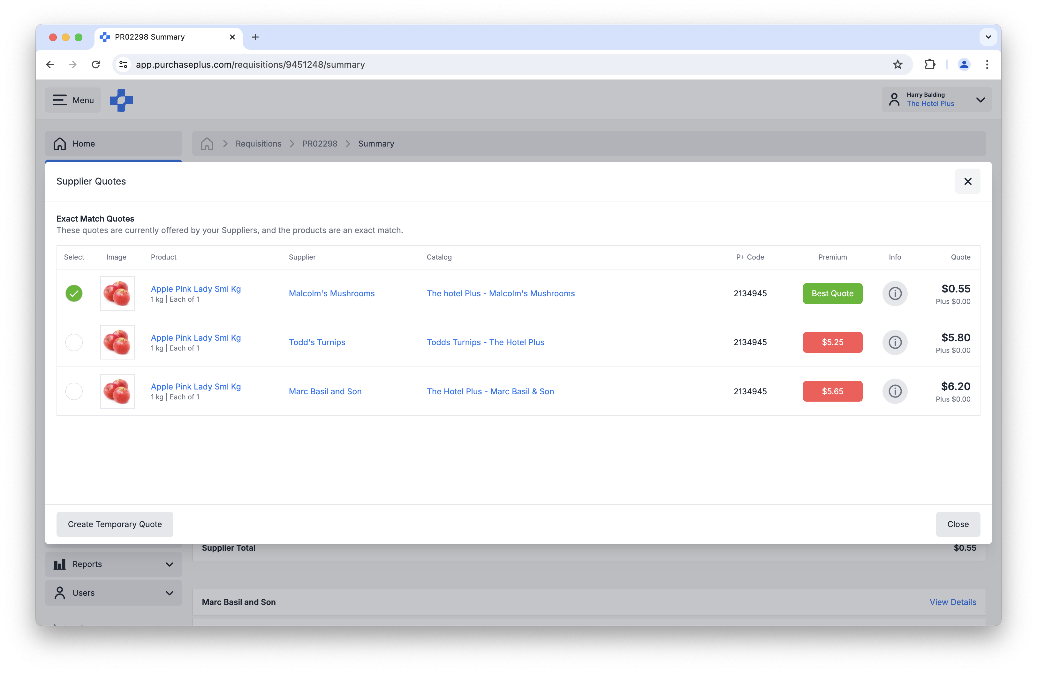This screenshot has width=1037, height=673.
Task: Click the red $5.25 premium badge
Action: coord(832,342)
